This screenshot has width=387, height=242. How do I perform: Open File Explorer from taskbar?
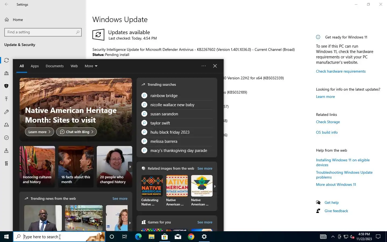(151, 237)
